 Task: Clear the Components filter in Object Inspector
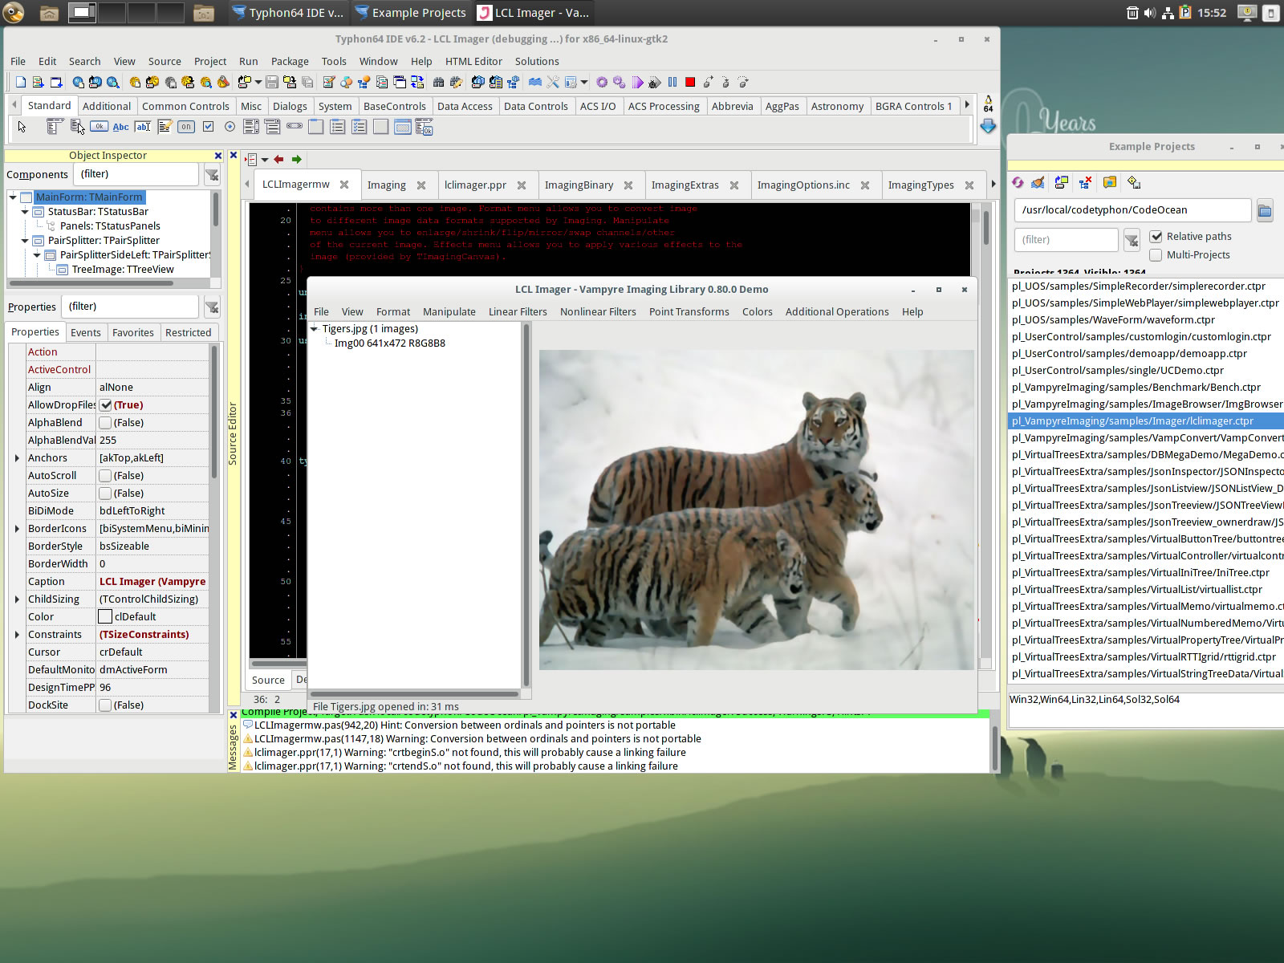[212, 174]
